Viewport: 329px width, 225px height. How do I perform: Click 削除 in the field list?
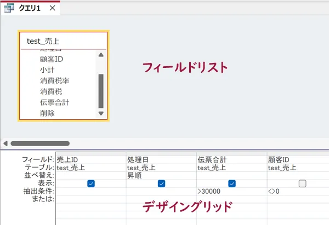[x=47, y=113]
